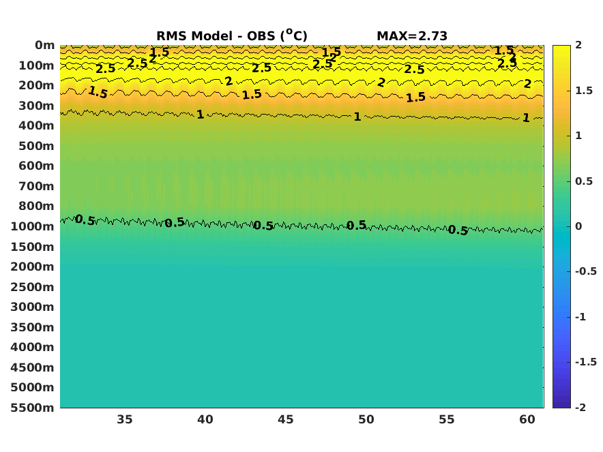This screenshot has height=452, width=603.
Task: Click the "1000m" depth tick label
Action: 32,227
